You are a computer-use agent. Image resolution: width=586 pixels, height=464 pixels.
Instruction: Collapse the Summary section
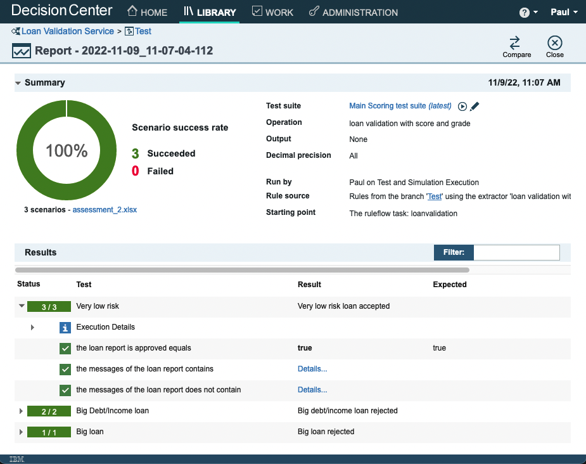(x=18, y=83)
